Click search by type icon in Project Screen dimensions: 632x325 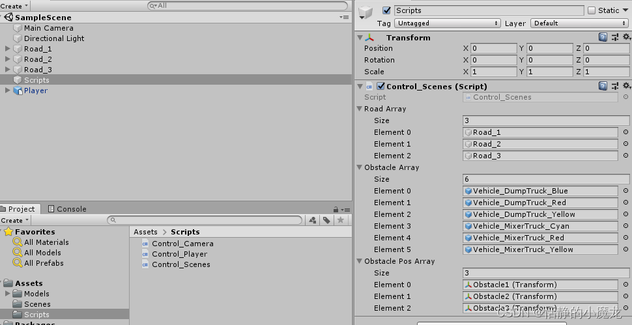pos(312,220)
